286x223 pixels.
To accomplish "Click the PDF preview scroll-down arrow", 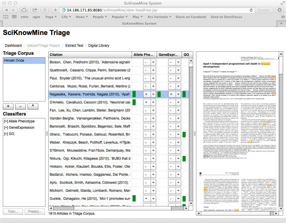I will [x=281, y=209].
